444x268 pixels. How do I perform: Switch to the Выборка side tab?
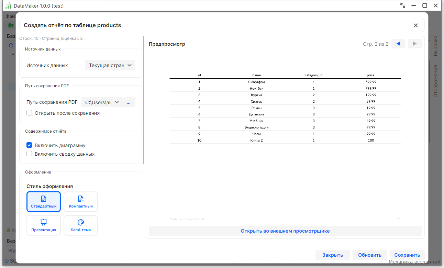pyautogui.click(x=435, y=46)
